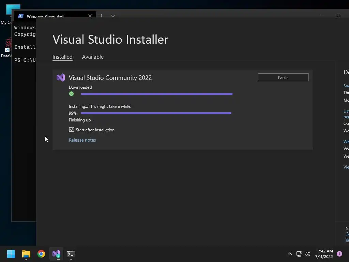Click the Downloaded progress bar
349x262 pixels.
[157, 94]
